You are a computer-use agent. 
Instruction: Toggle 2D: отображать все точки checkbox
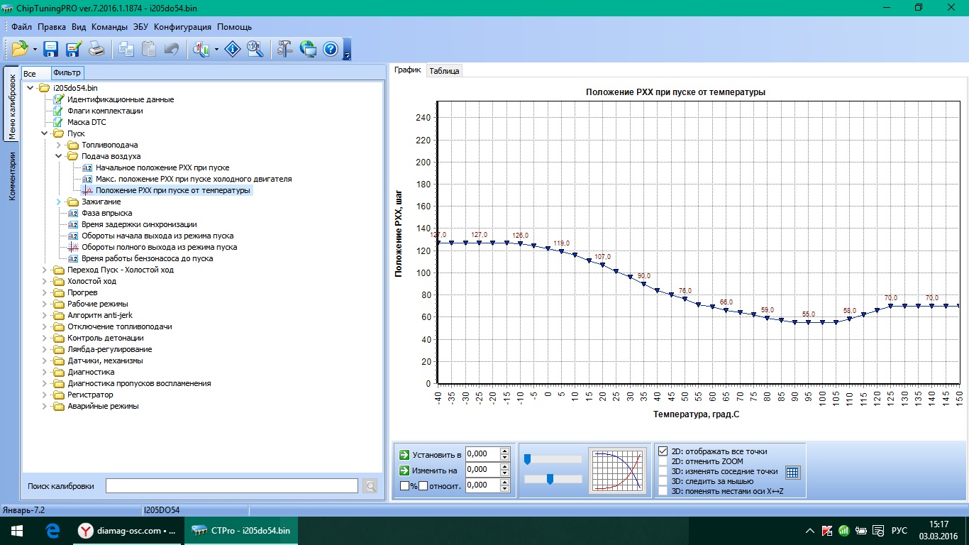click(x=663, y=451)
